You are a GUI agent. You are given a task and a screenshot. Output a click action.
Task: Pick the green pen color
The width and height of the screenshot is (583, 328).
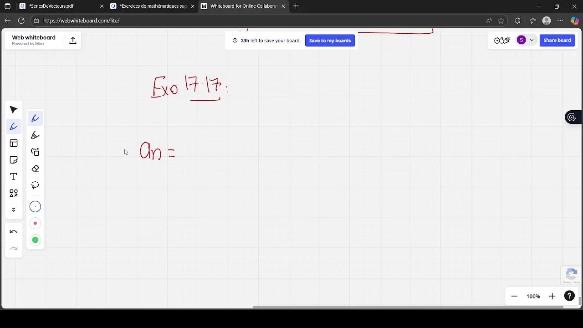(x=35, y=240)
